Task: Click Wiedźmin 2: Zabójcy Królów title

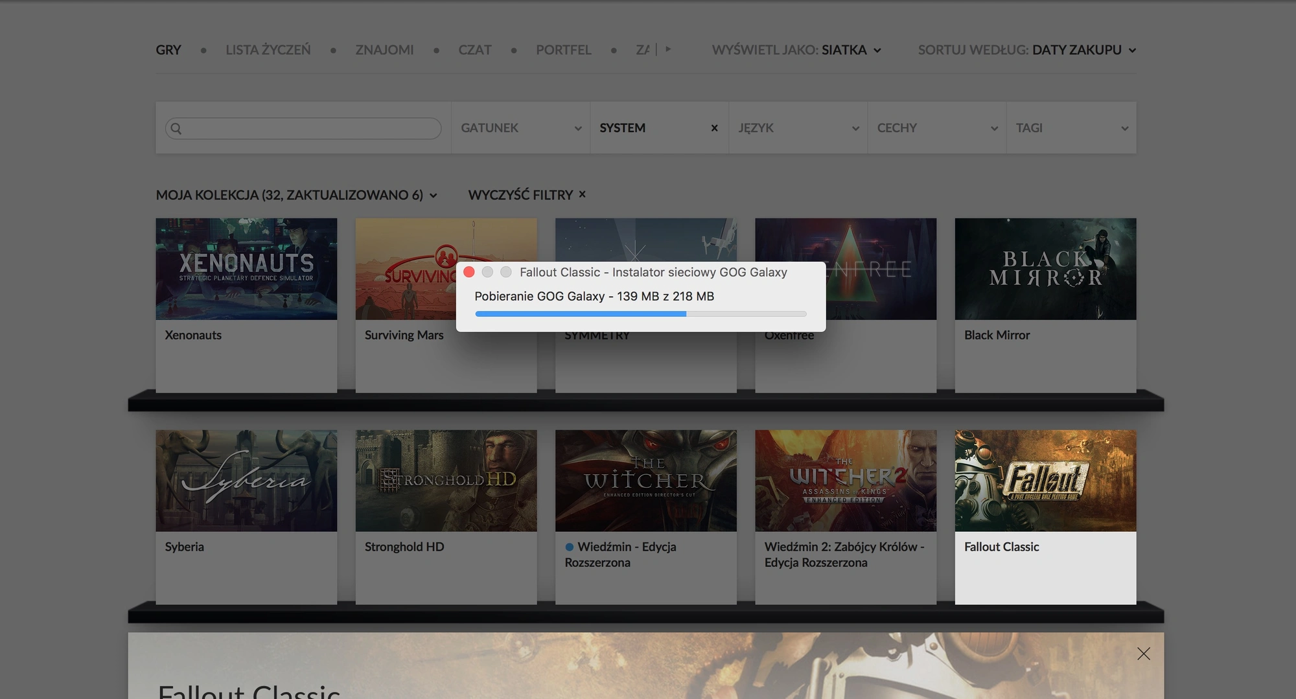Action: click(844, 555)
